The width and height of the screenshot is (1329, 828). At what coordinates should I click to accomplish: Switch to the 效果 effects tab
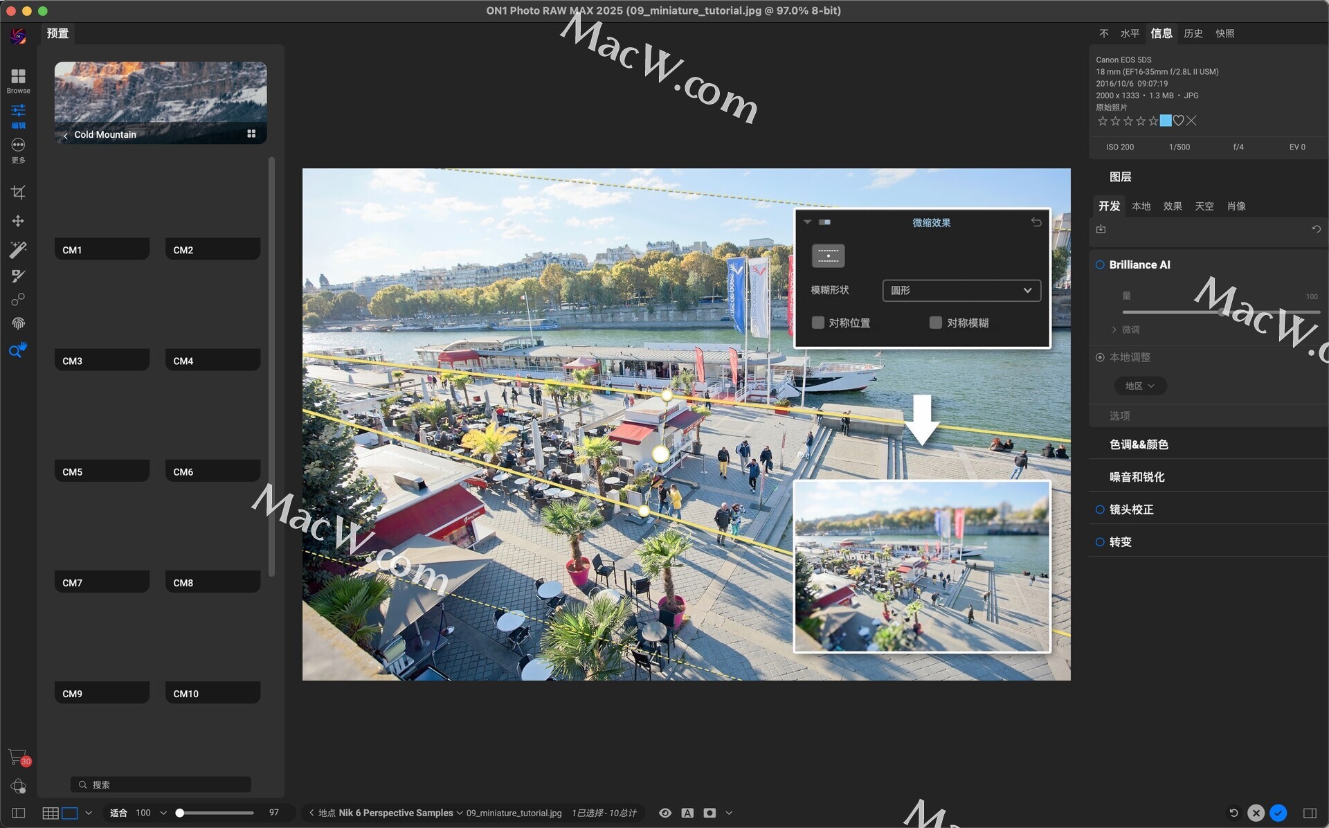tap(1172, 206)
